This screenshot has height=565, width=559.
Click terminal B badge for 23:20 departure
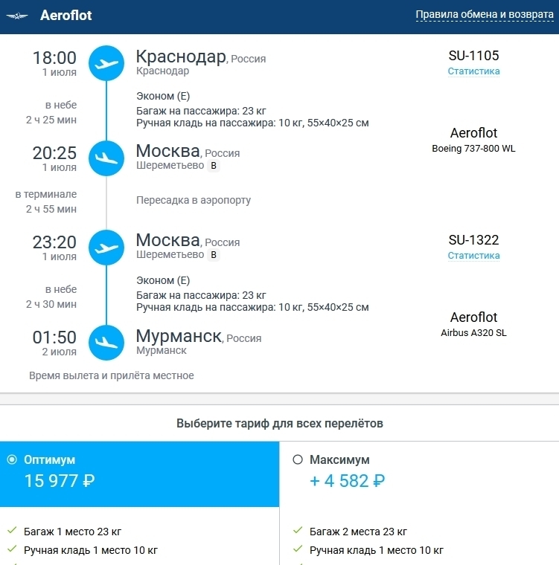tap(214, 255)
